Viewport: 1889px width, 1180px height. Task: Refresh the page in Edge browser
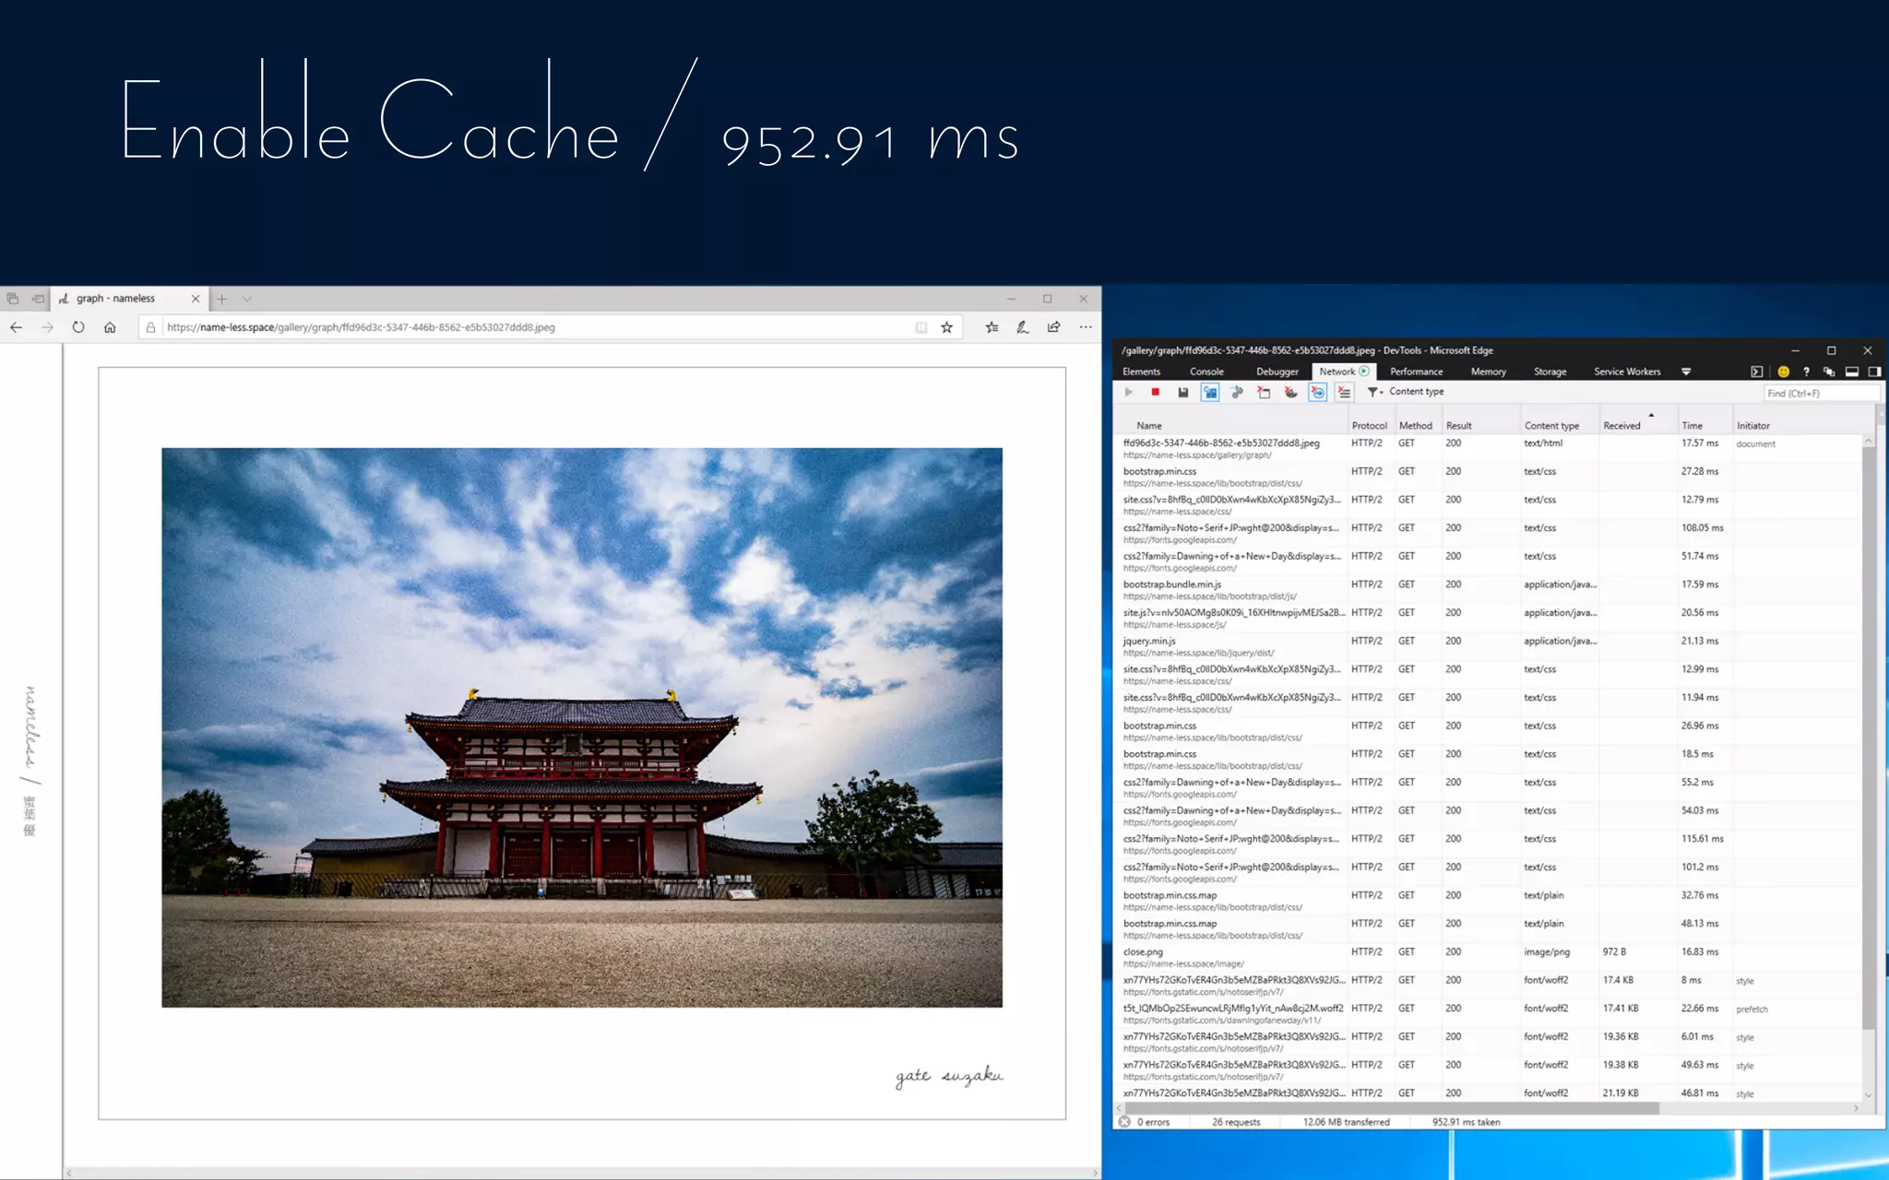[x=78, y=327]
